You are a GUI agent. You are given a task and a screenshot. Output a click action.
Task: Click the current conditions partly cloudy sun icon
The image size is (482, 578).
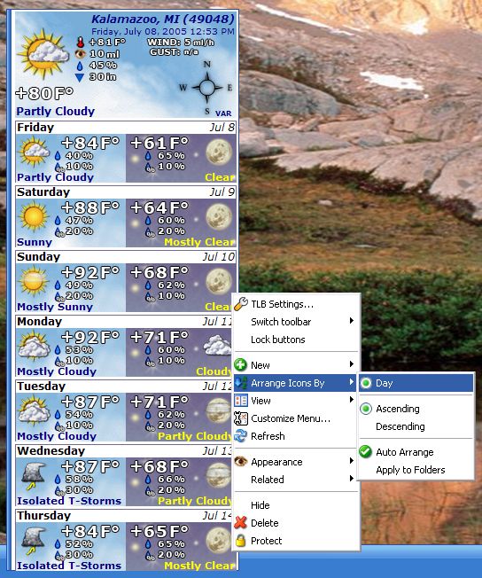click(43, 54)
